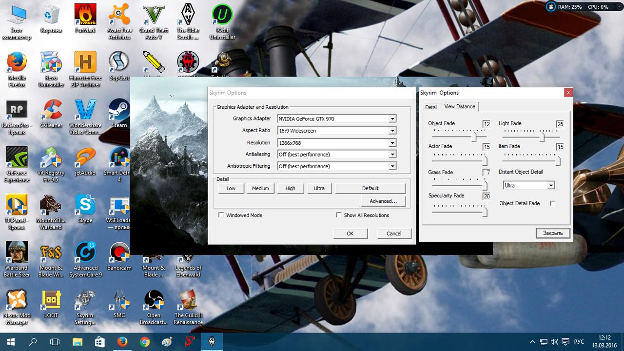624x351 pixels.
Task: Open Avast Free Antivirus desktop shortcut
Action: pyautogui.click(x=119, y=22)
